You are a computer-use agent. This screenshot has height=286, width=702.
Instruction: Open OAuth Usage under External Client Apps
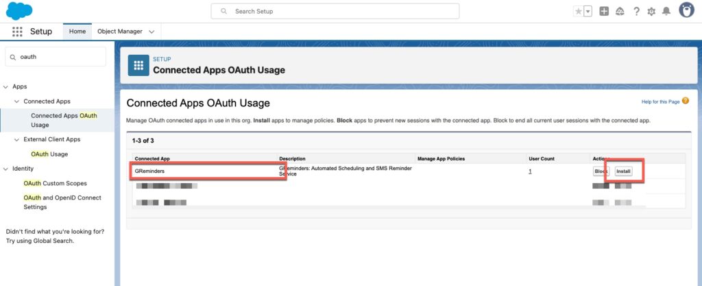click(x=49, y=154)
